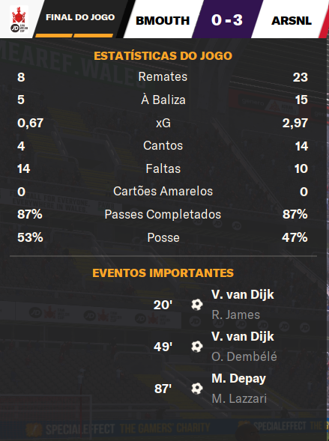Open assist provider O. Dembélé
This screenshot has width=329, height=441.
click(244, 356)
